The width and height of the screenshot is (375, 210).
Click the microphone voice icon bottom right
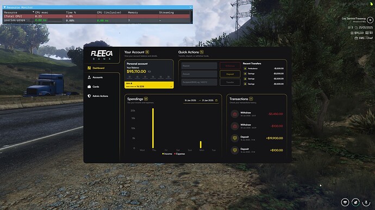tap(366, 202)
